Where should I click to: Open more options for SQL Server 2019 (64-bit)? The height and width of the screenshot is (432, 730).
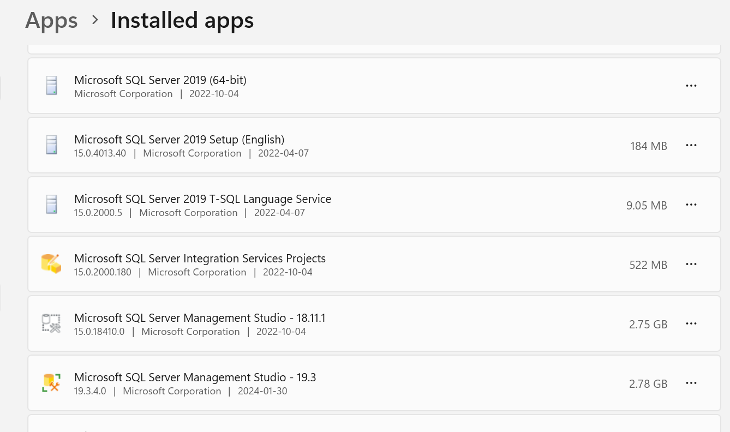[x=691, y=86]
